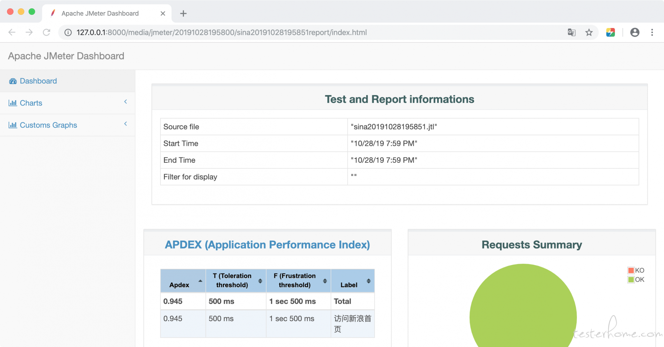The image size is (664, 347).
Task: Click the "End Time" row label
Action: [x=179, y=160]
